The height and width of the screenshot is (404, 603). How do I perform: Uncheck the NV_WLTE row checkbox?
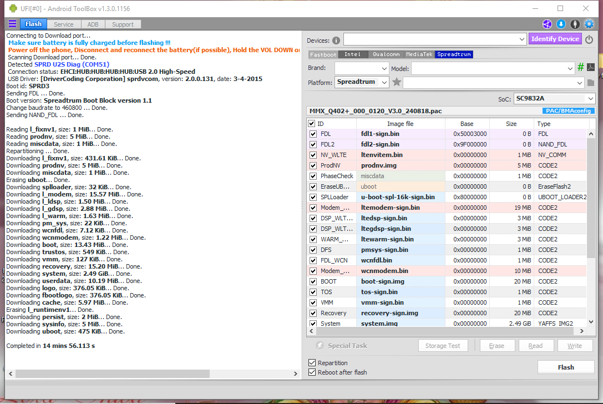313,155
